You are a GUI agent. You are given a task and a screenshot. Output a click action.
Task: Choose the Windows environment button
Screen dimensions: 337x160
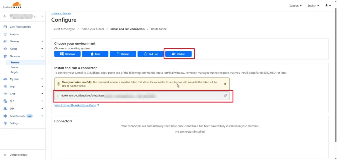pos(67,54)
